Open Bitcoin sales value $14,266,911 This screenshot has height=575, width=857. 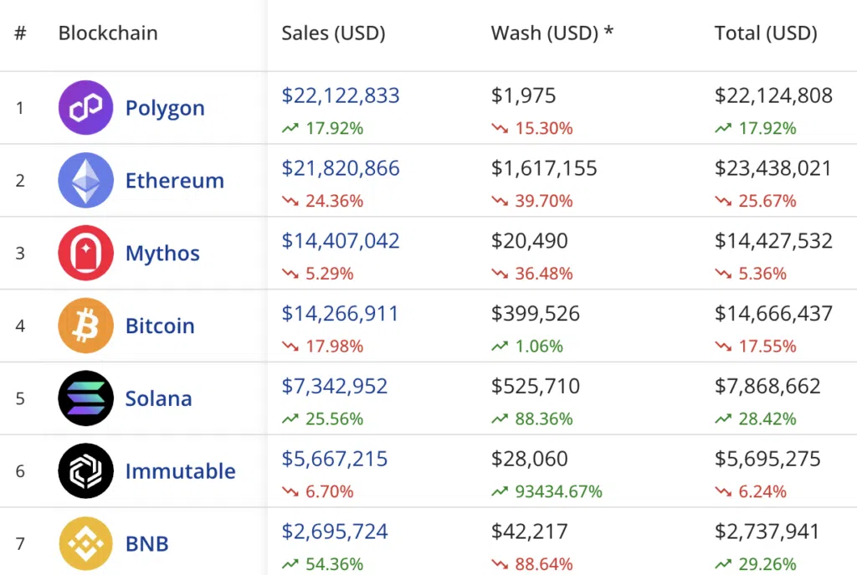pyautogui.click(x=340, y=314)
